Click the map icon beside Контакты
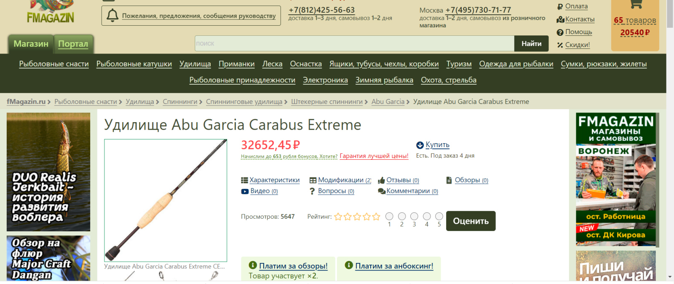The height and width of the screenshot is (284, 674). [x=560, y=20]
